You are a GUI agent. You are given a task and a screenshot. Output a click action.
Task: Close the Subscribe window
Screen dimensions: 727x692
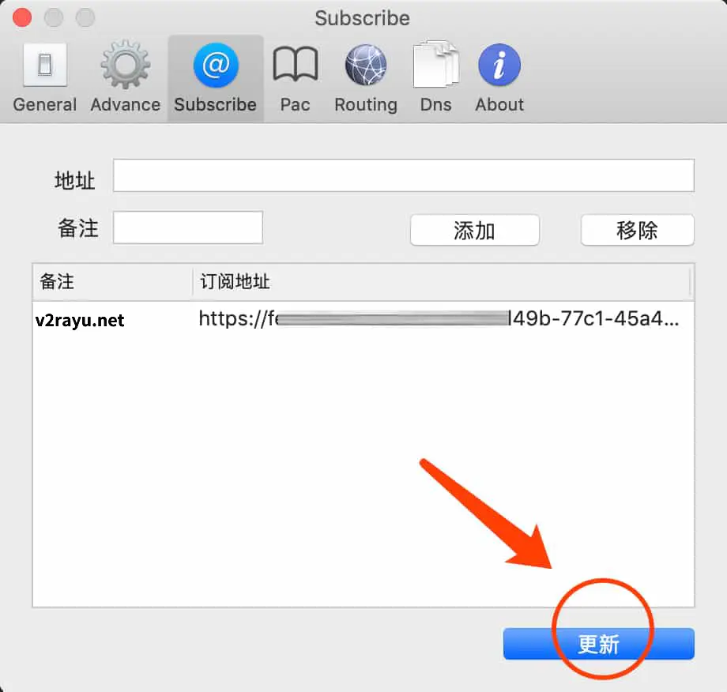22,17
